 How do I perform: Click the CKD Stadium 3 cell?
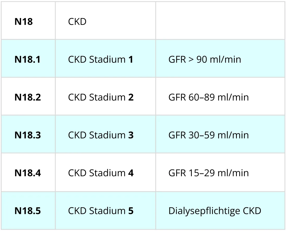pos(101,135)
